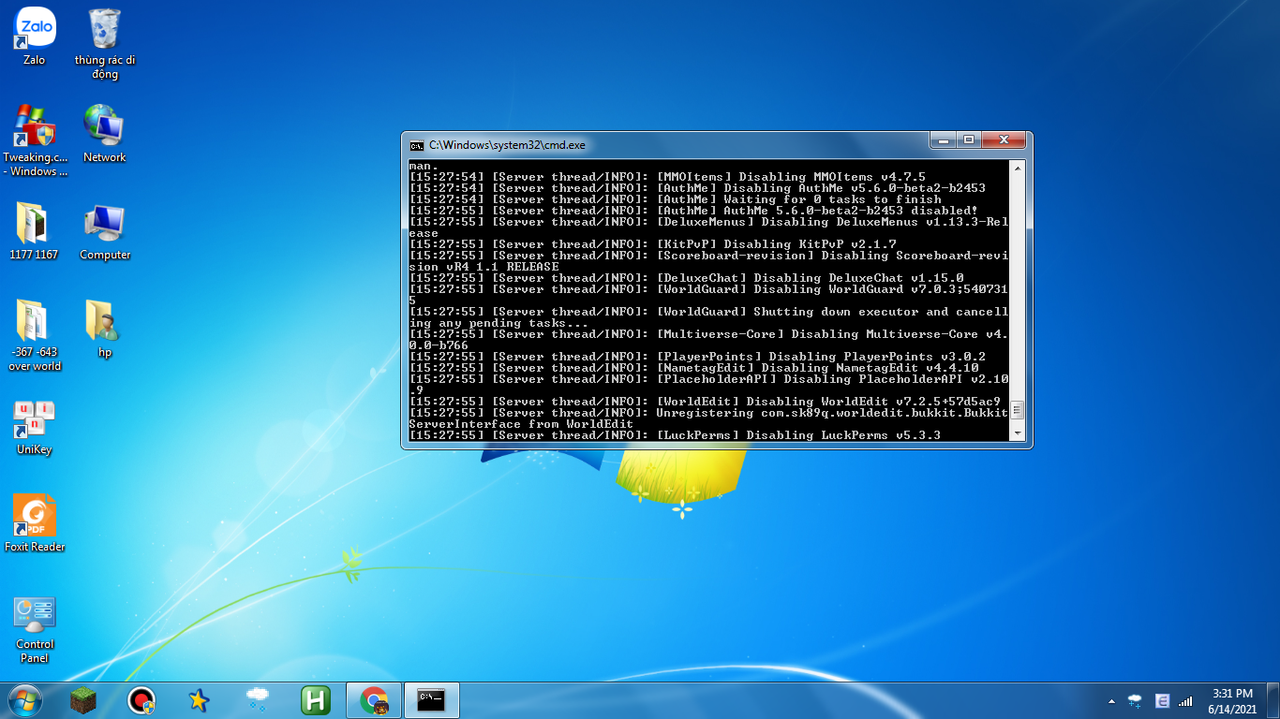This screenshot has height=719, width=1280.
Task: Open the cmd.exe window system menu icon
Action: tap(416, 145)
